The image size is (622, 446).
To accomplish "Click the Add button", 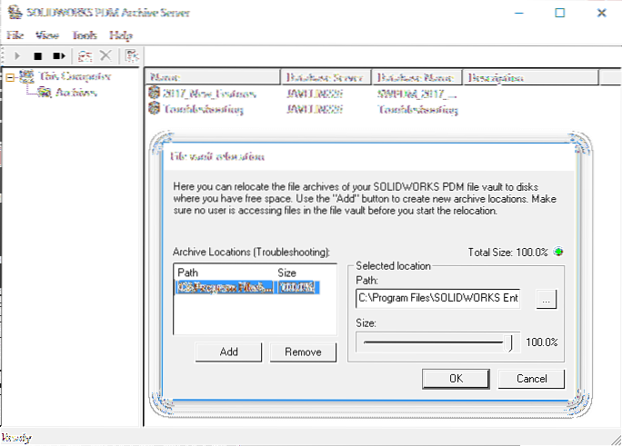I will pos(228,352).
